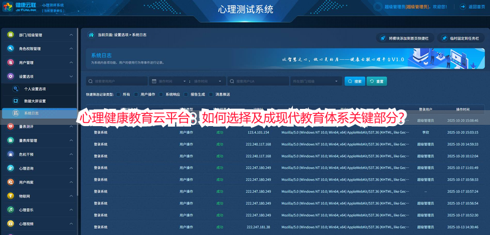Open the 所在部门/班级 dropdown

(x=316, y=81)
